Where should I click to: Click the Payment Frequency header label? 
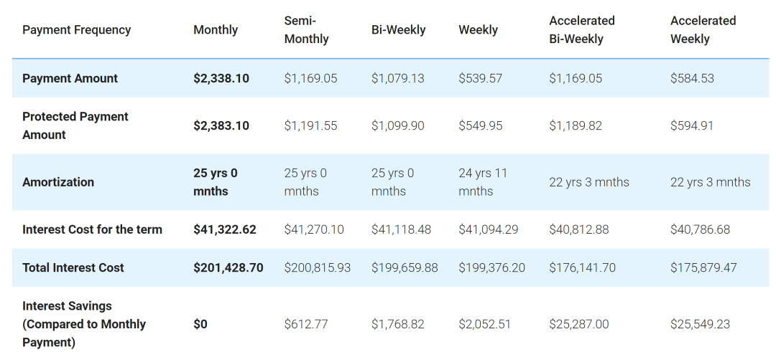76,29
